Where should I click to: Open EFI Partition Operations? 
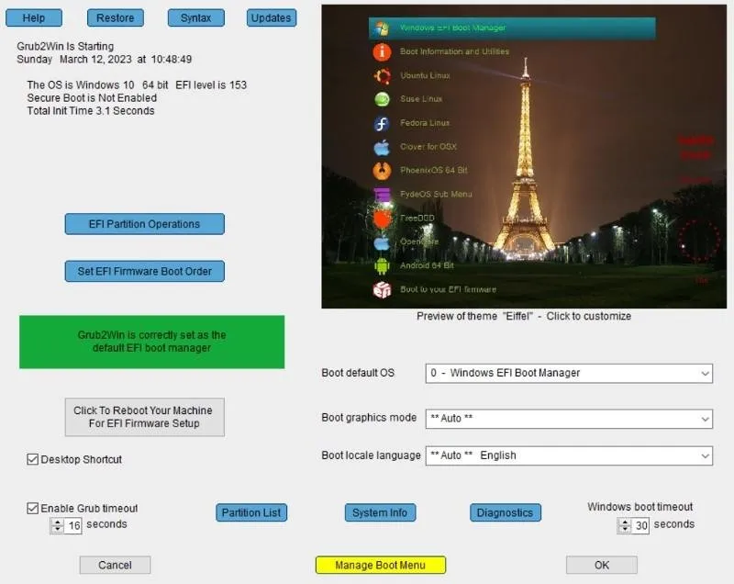(145, 224)
